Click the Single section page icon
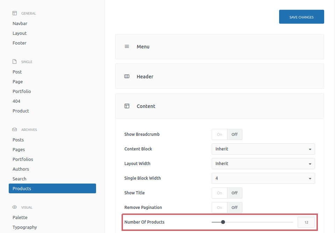 (x=15, y=62)
